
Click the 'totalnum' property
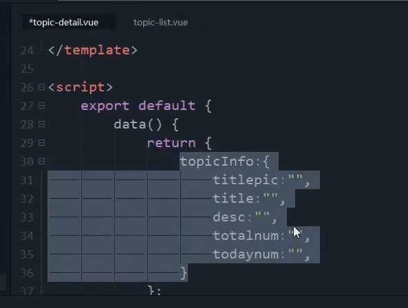[246, 236]
